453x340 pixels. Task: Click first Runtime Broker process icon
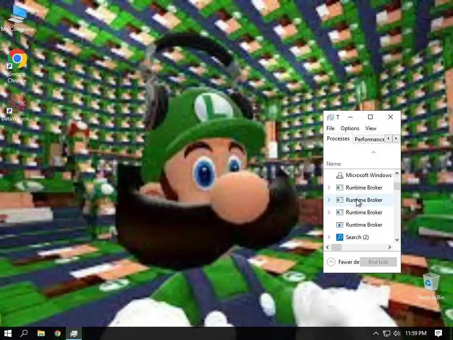tap(340, 188)
